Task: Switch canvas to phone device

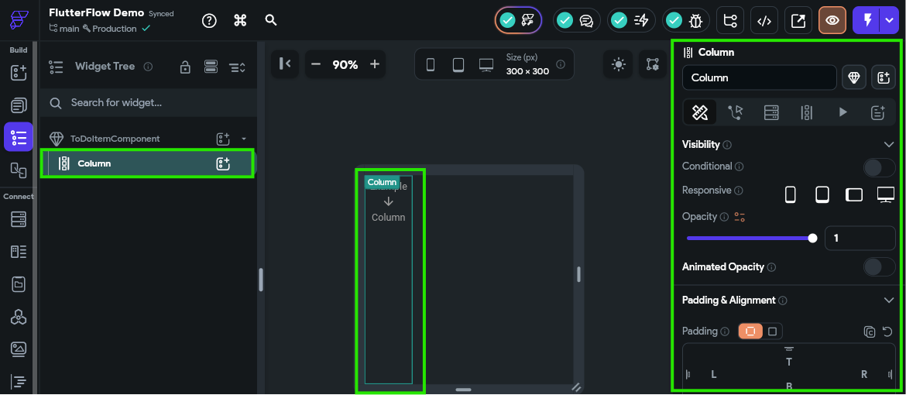Action: 431,65
